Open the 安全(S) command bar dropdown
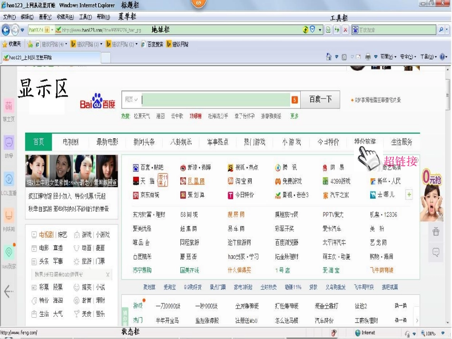Screen dimensions: 452x339 408,57
